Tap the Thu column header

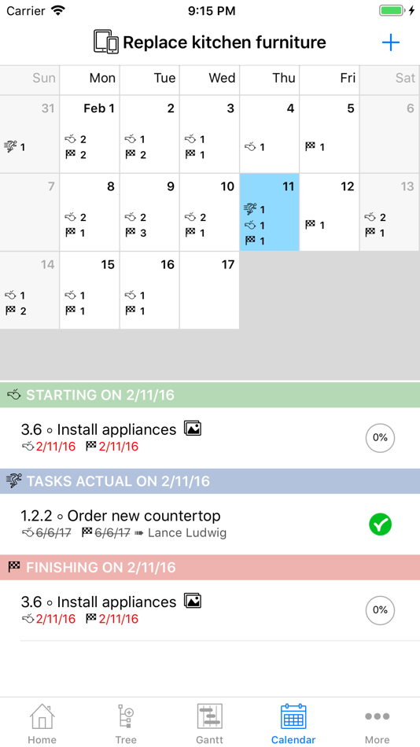coord(269,79)
